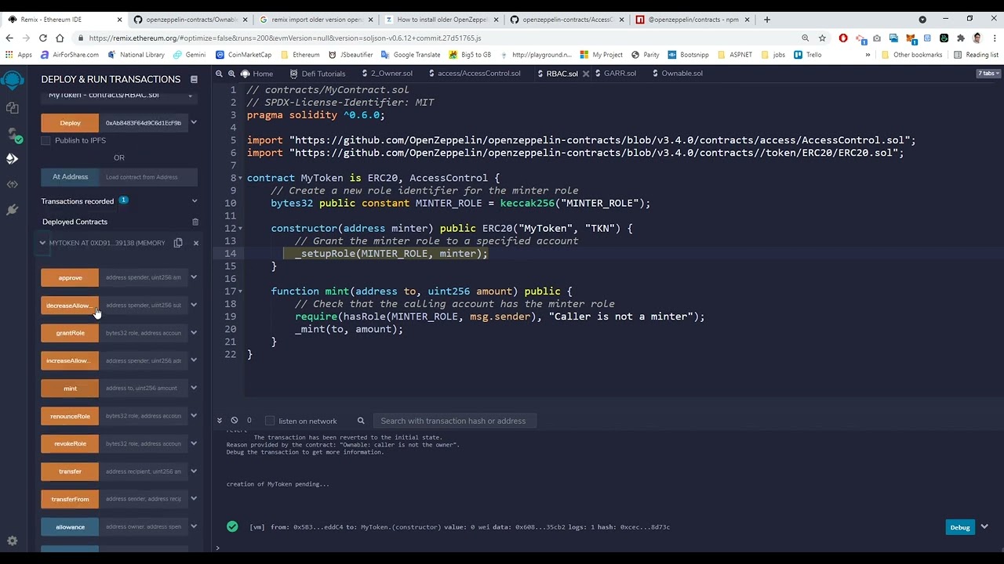Viewport: 1004px width, 564px height.
Task: Zoom in the editor font
Action: pyautogui.click(x=231, y=73)
